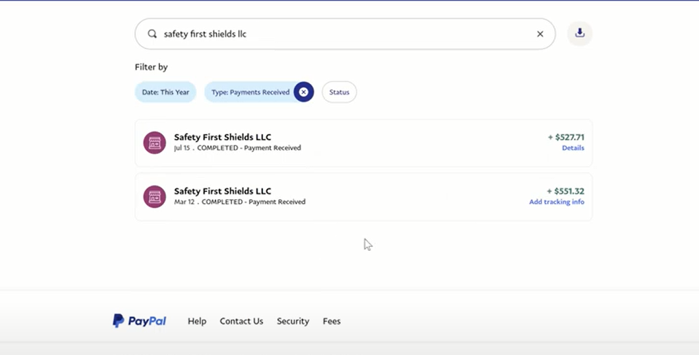The image size is (699, 355).
Task: Open the Type: Payments Received filter
Action: pos(250,92)
